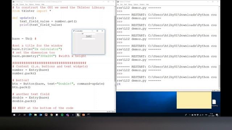Open Debug menu in Python Shell window
The width and height of the screenshot is (232, 130).
[x=130, y=4]
